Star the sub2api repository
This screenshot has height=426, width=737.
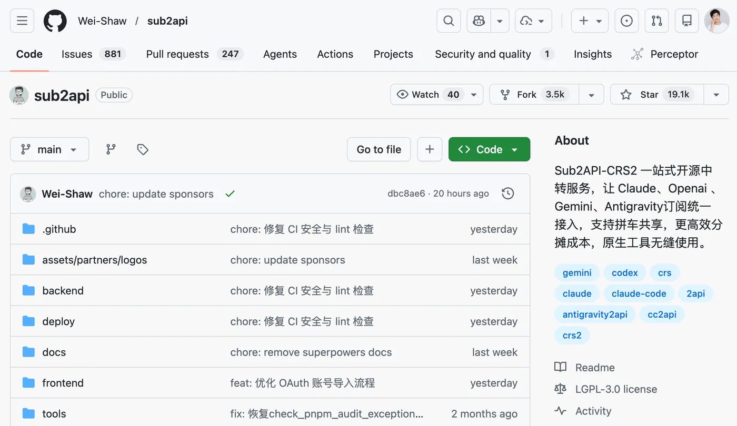tap(657, 95)
